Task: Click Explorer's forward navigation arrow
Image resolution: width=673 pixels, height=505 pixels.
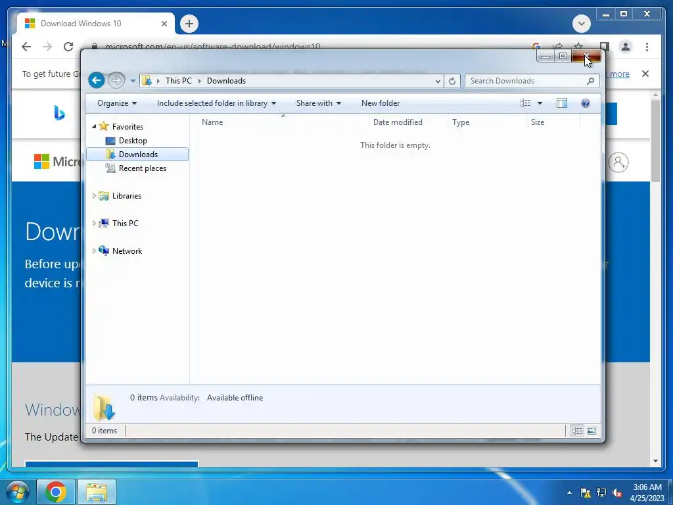Action: pyautogui.click(x=116, y=80)
